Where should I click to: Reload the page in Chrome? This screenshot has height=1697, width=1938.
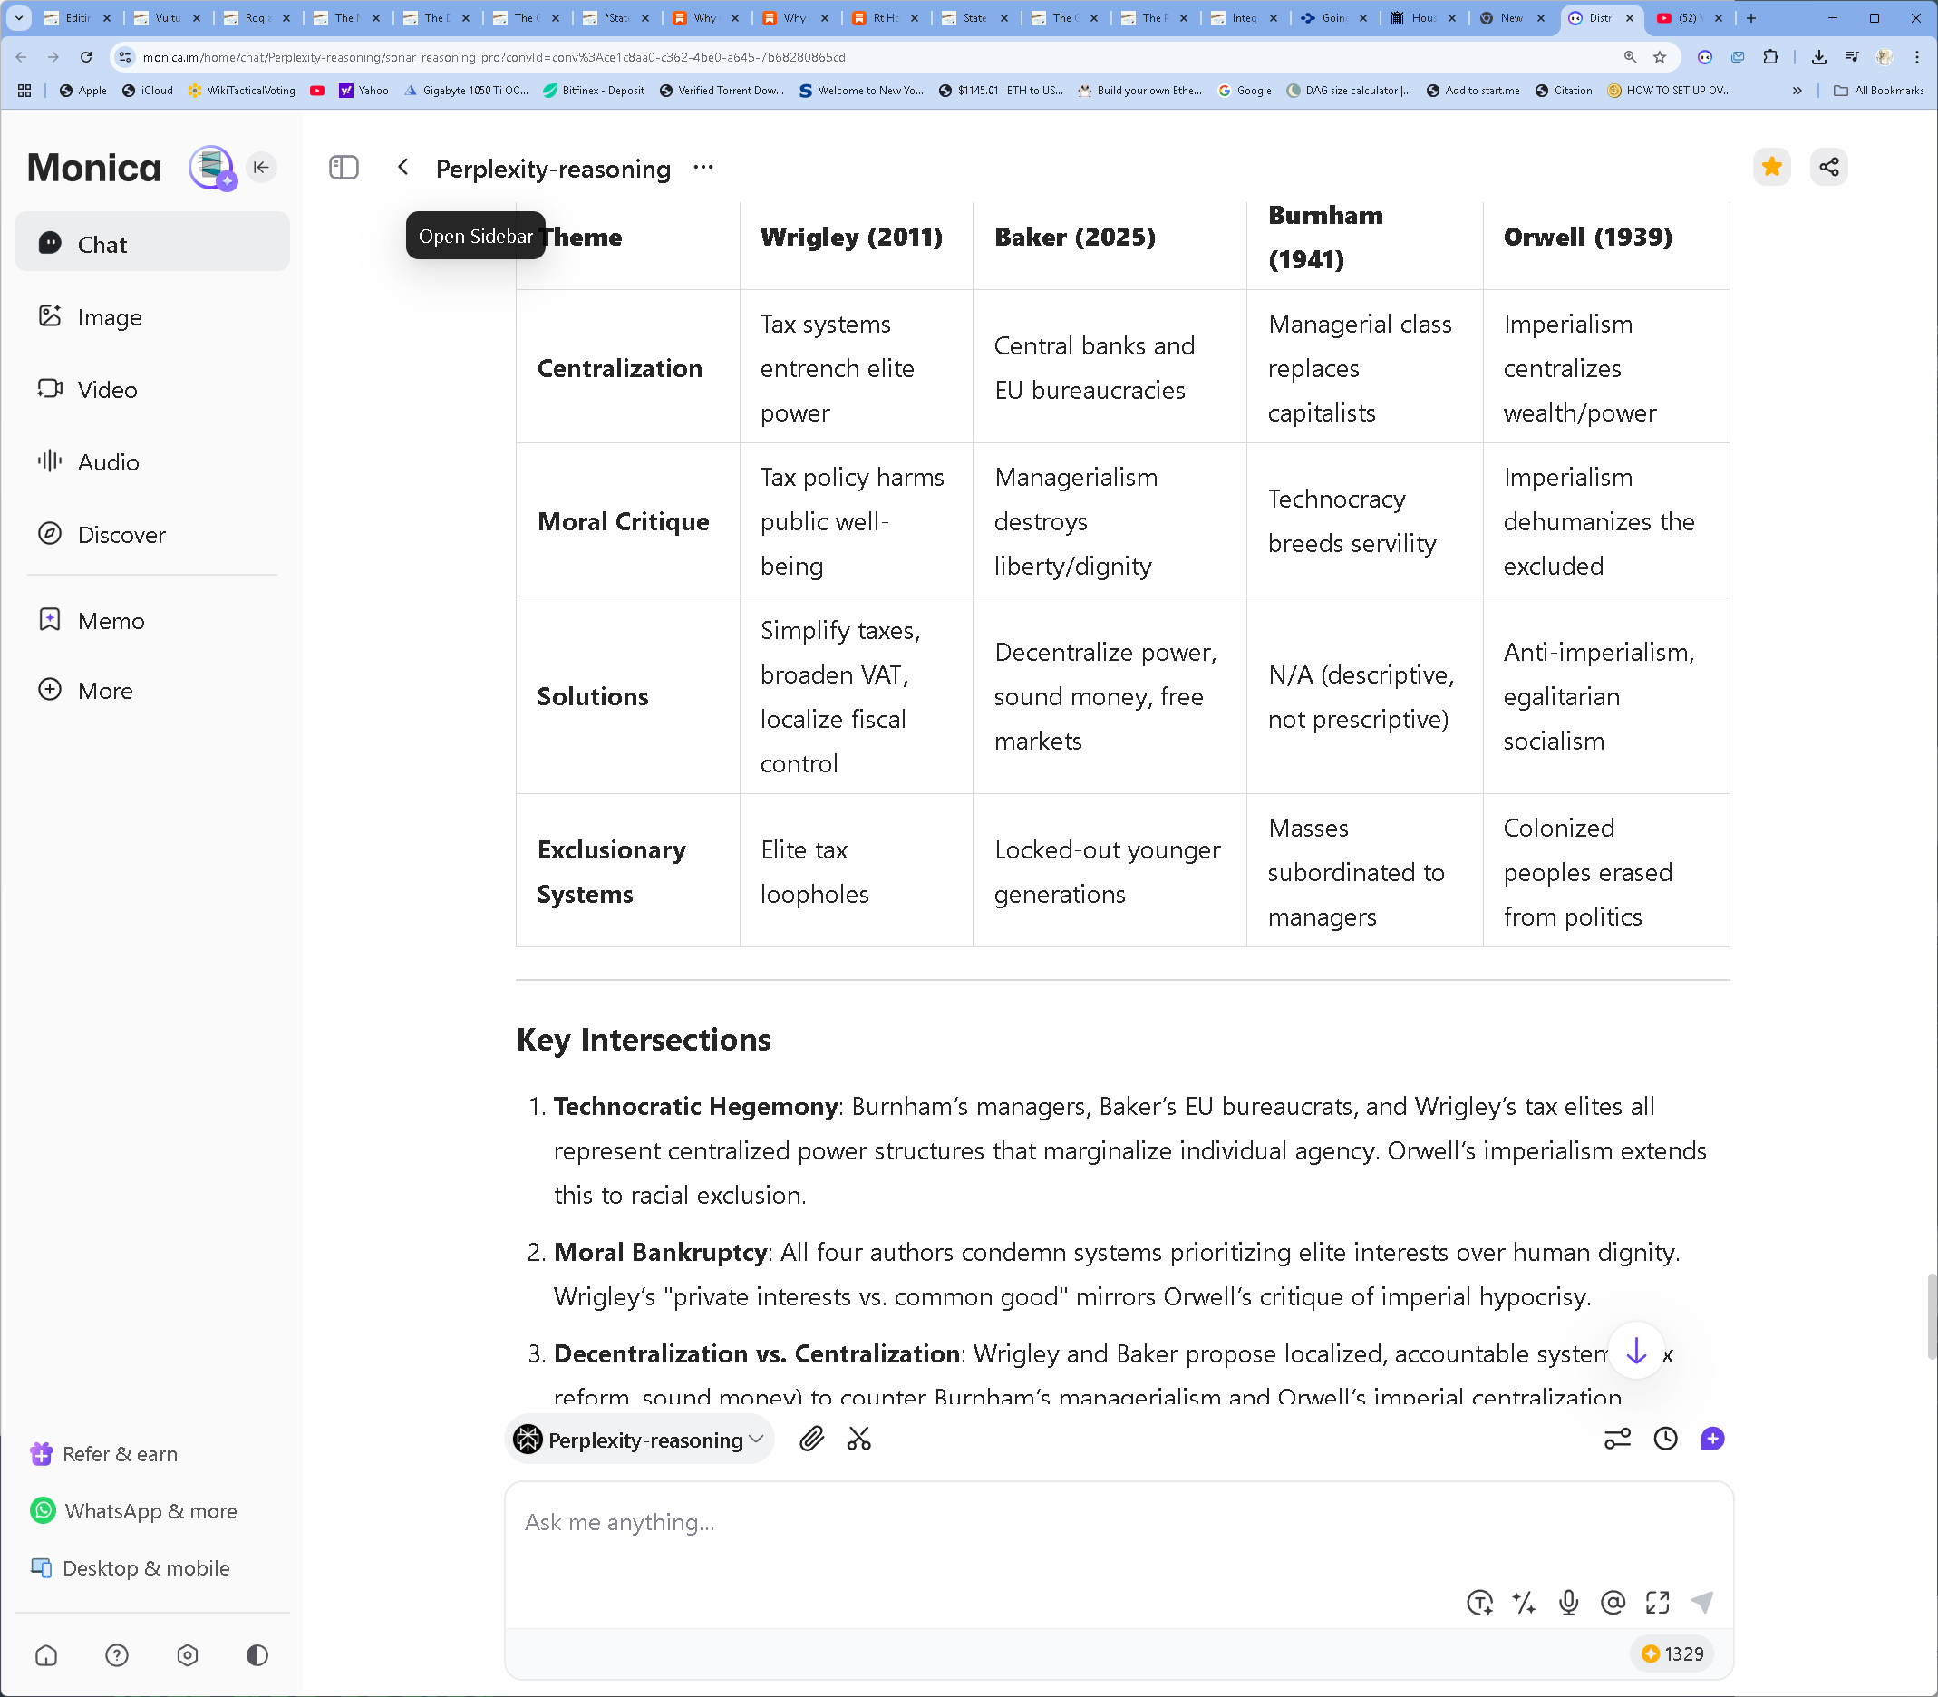coord(86,57)
